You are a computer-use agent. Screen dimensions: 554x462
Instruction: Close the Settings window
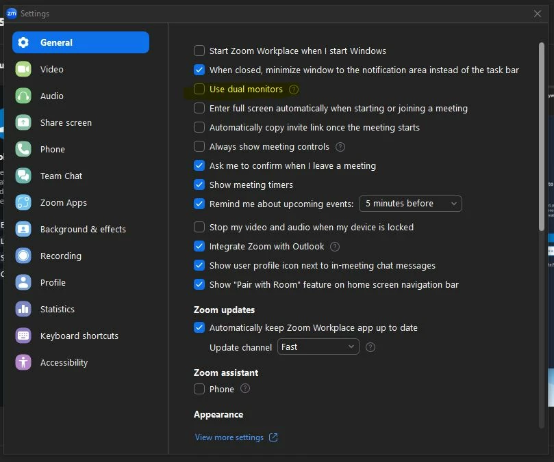(x=538, y=14)
